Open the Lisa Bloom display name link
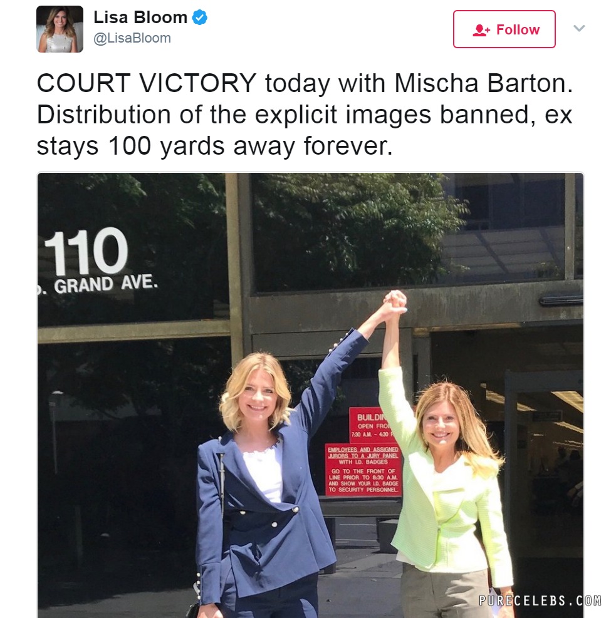This screenshot has width=611, height=618. tap(140, 18)
